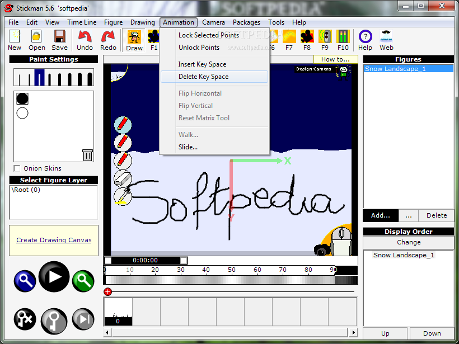Click the How to... button
459x344 pixels.
(x=335, y=59)
